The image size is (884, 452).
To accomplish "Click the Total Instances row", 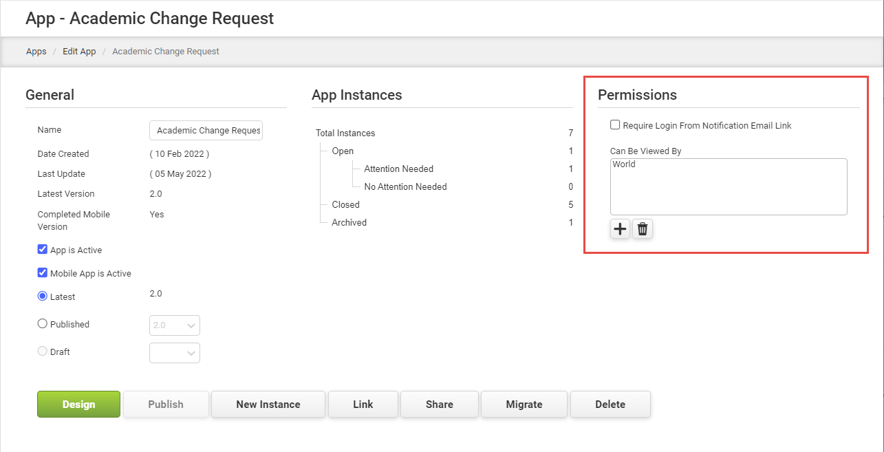I will point(444,133).
